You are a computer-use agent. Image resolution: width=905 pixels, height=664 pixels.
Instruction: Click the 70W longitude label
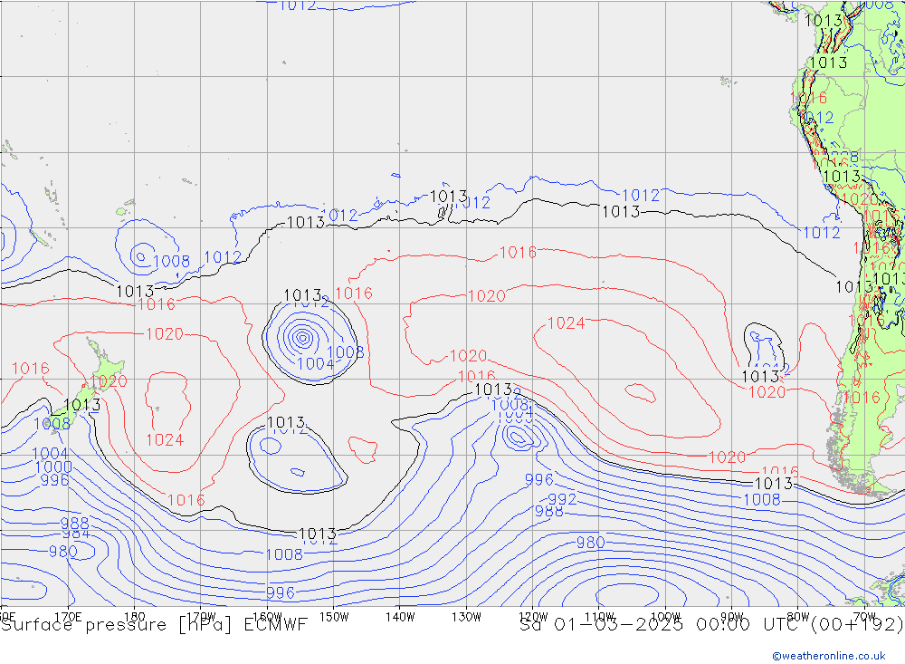click(x=864, y=617)
